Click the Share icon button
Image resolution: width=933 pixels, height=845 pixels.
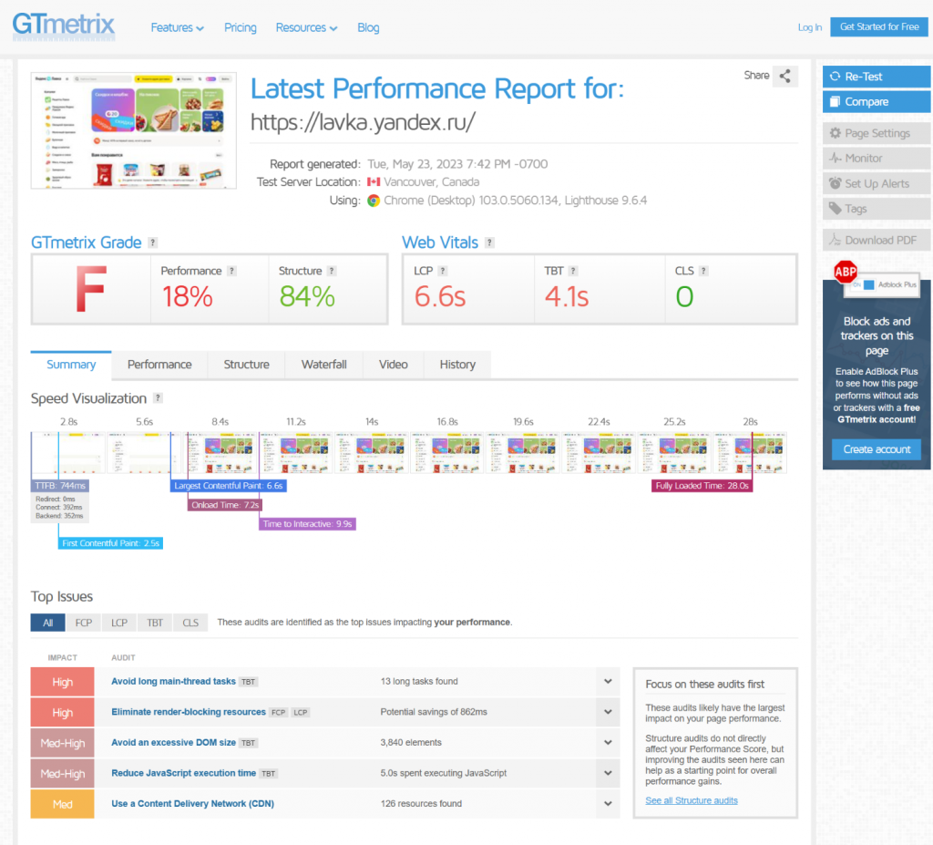(784, 76)
